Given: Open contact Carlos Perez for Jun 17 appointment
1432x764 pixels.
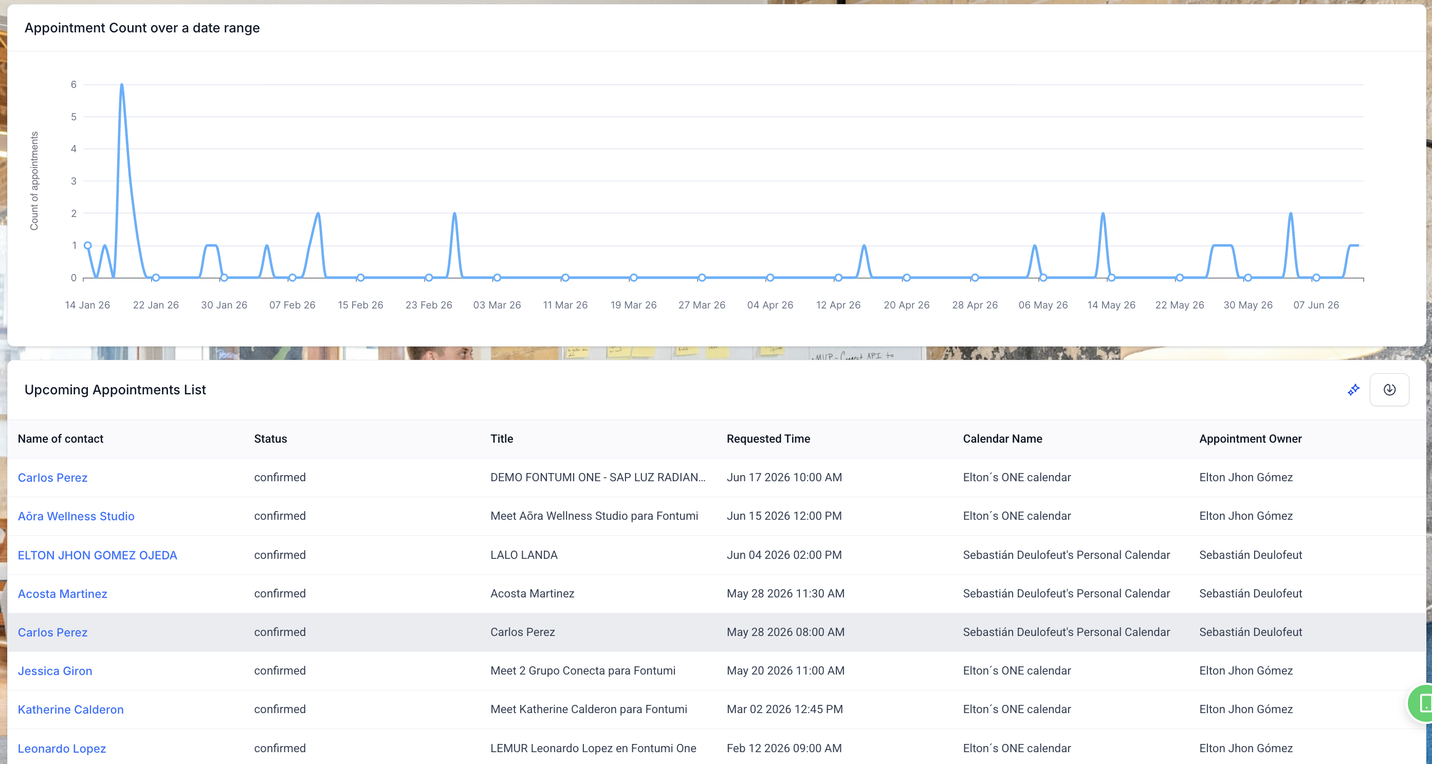Looking at the screenshot, I should coord(53,478).
